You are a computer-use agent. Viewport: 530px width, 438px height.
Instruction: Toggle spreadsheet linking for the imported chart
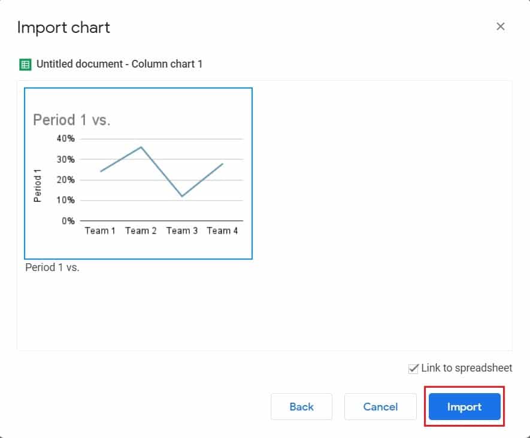point(412,368)
